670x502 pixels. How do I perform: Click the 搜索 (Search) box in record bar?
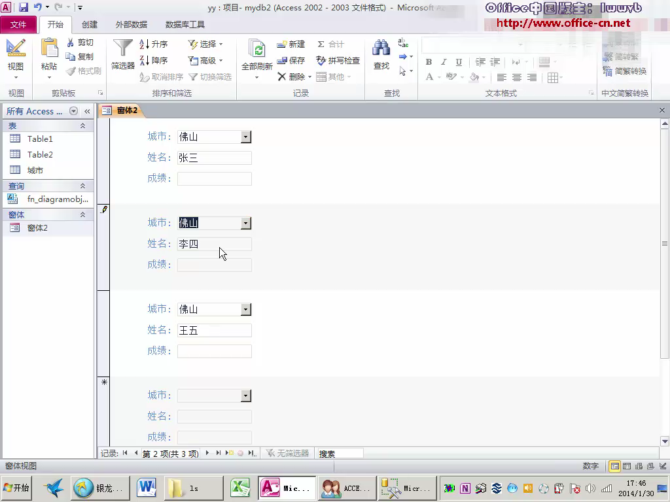tap(340, 454)
